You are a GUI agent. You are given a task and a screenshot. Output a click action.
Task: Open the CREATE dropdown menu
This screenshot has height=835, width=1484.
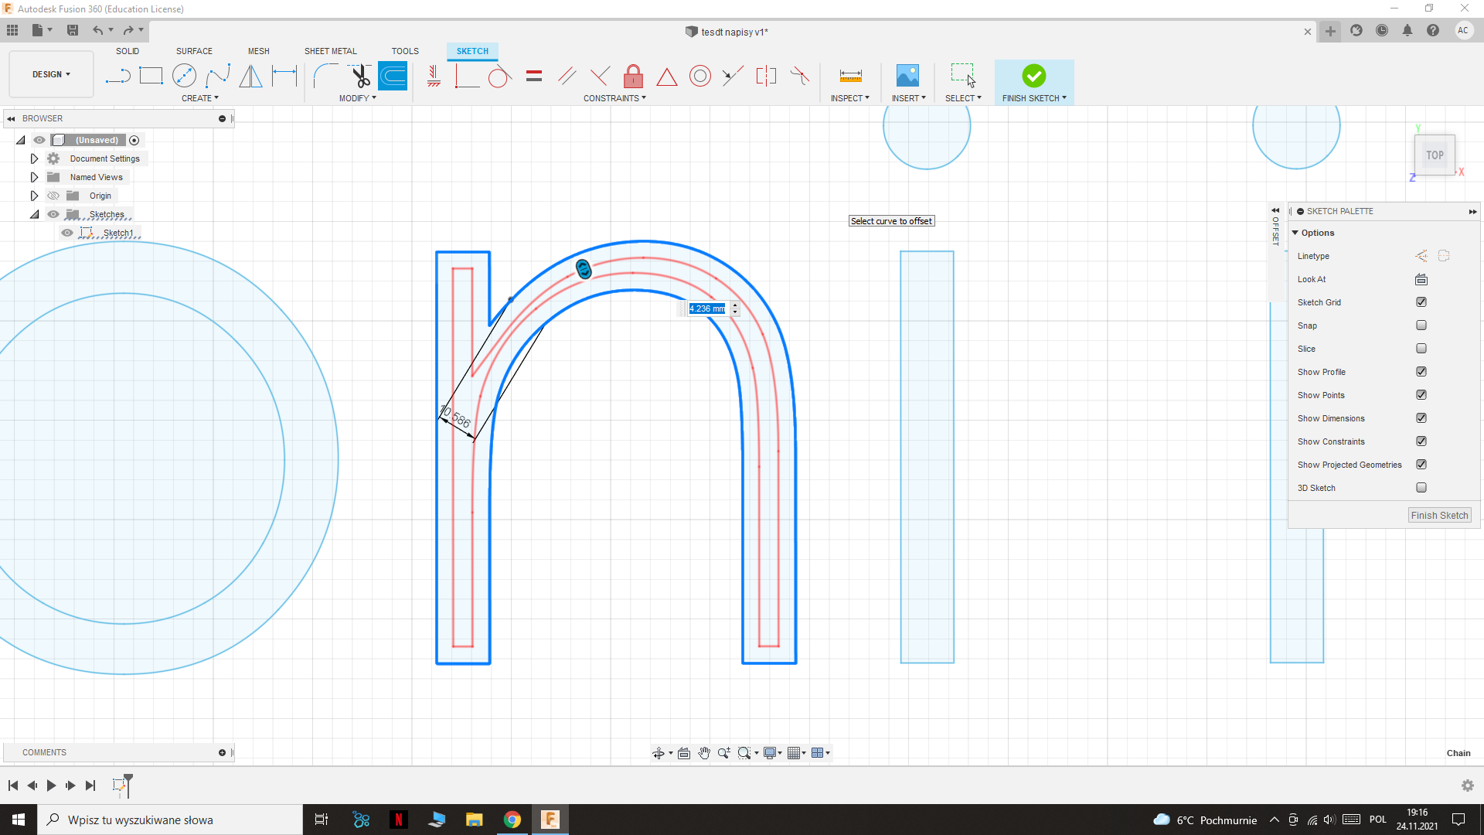pos(200,98)
